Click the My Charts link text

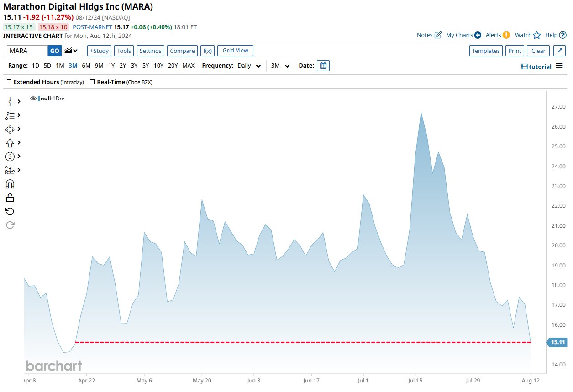pyautogui.click(x=459, y=35)
